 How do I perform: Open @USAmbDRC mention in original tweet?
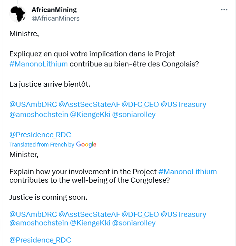(x=33, y=105)
